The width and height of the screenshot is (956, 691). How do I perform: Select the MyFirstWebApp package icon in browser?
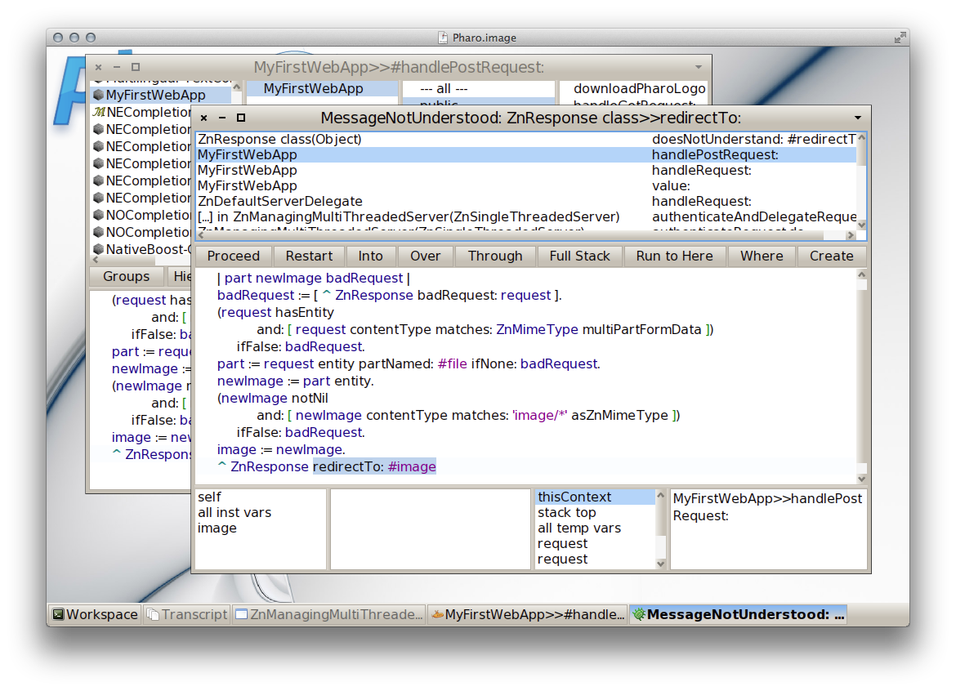click(x=98, y=95)
